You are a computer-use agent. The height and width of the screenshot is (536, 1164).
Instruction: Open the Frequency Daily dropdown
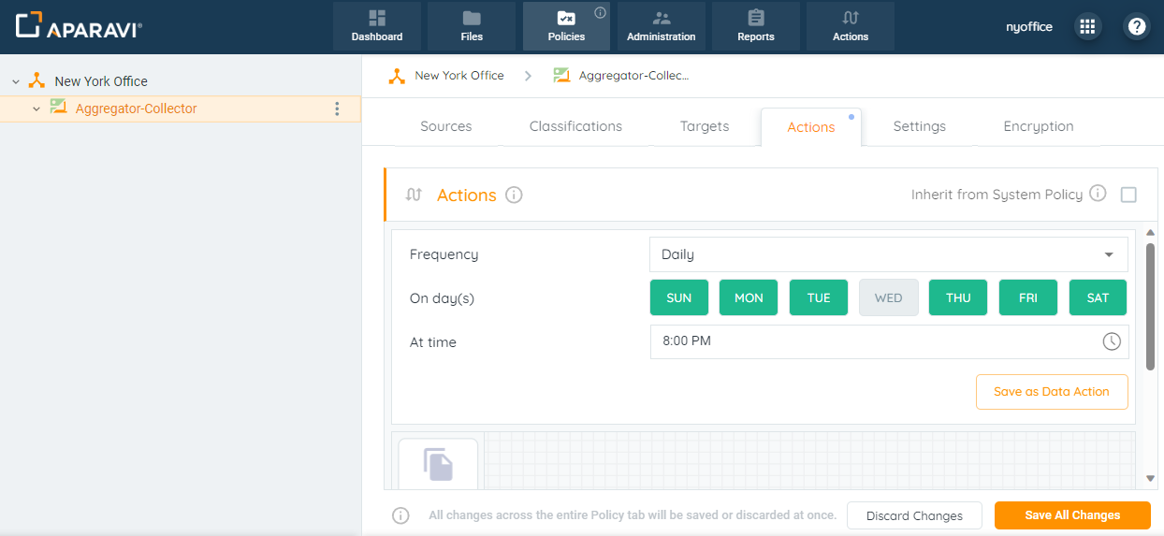(x=888, y=254)
